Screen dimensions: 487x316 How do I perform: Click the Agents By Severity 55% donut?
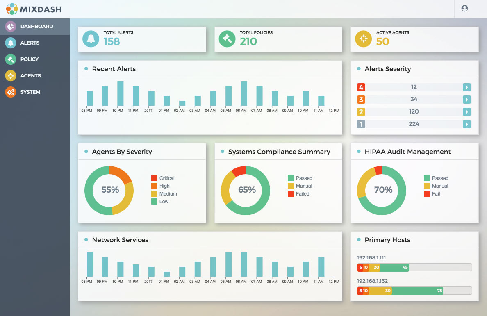pos(109,191)
